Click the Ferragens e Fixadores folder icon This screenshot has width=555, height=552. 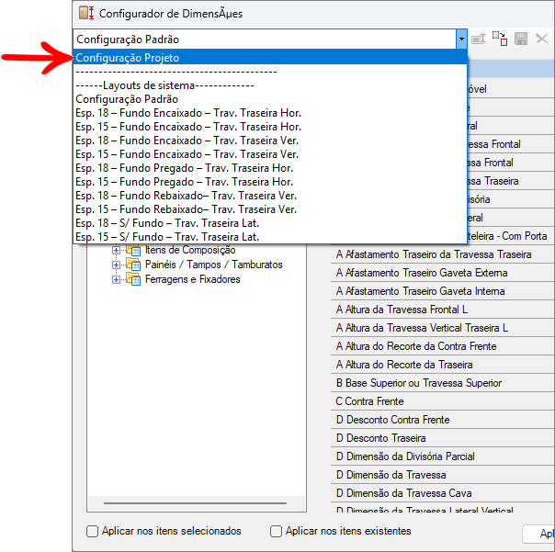click(x=133, y=279)
